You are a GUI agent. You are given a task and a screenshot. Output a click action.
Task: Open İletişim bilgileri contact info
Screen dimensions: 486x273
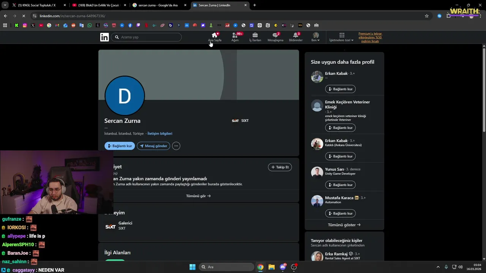pos(160,133)
